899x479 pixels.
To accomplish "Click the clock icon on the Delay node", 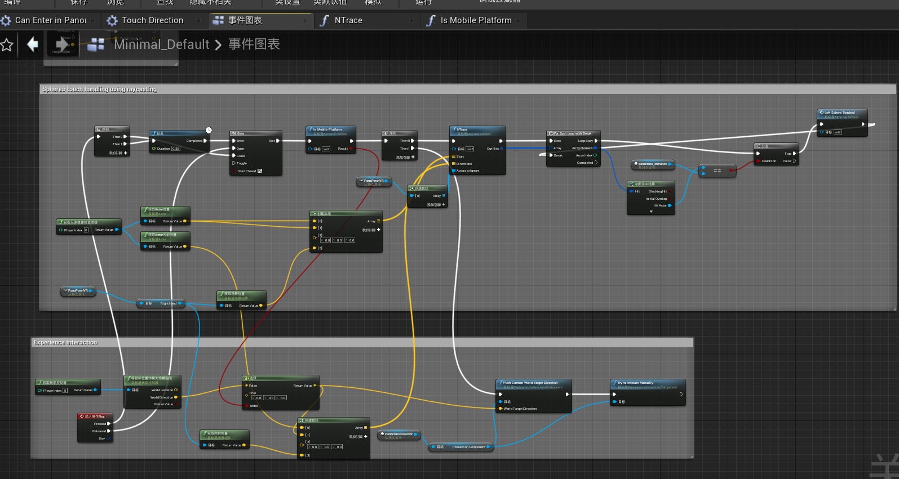I will (x=209, y=130).
